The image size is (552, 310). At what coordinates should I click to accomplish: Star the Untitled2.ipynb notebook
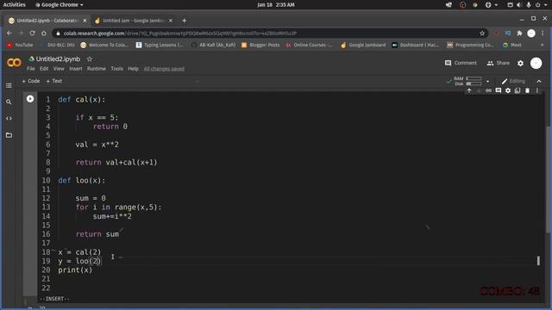pyautogui.click(x=90, y=59)
